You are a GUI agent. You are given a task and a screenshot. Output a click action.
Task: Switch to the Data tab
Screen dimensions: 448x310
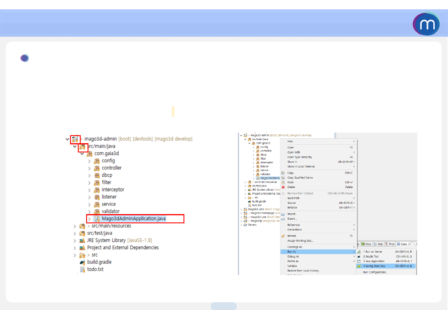click(366, 244)
